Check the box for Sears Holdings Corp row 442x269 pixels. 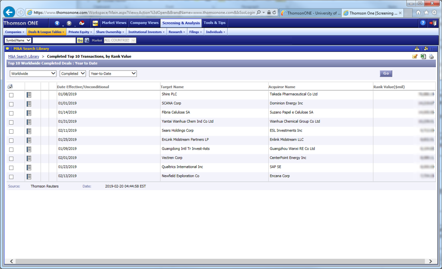11,131
